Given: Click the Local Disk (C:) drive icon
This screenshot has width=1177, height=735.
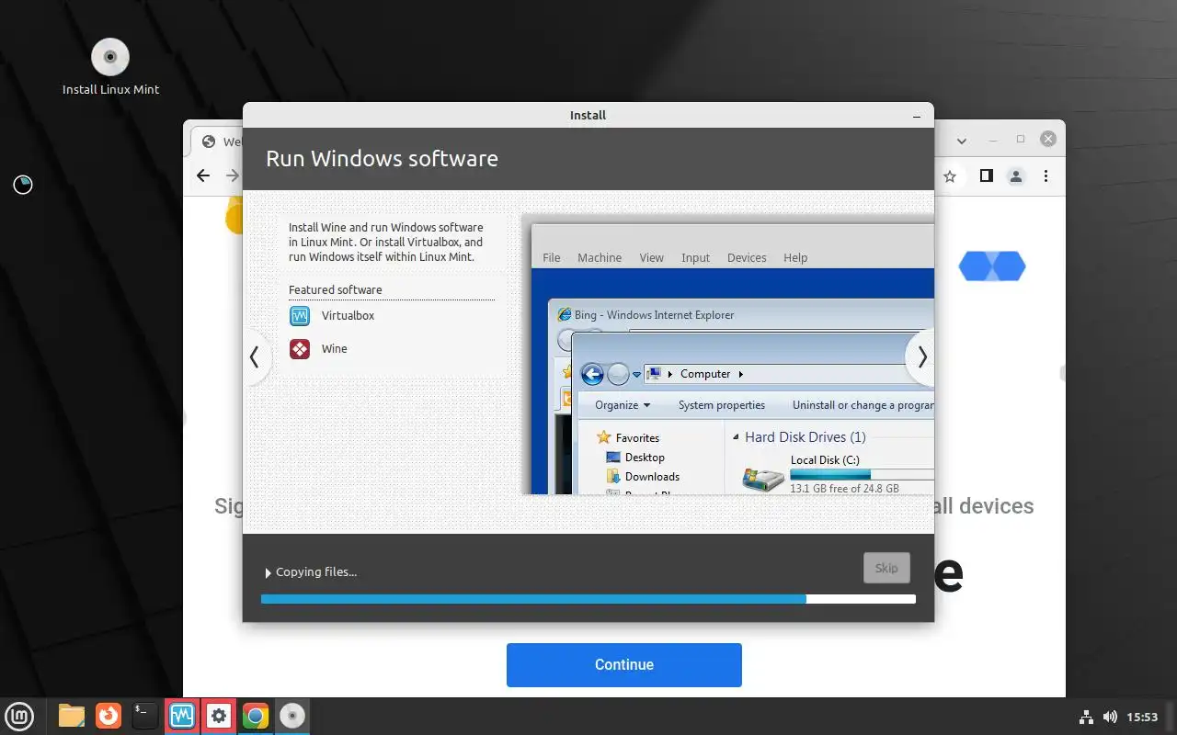Looking at the screenshot, I should pos(763,478).
